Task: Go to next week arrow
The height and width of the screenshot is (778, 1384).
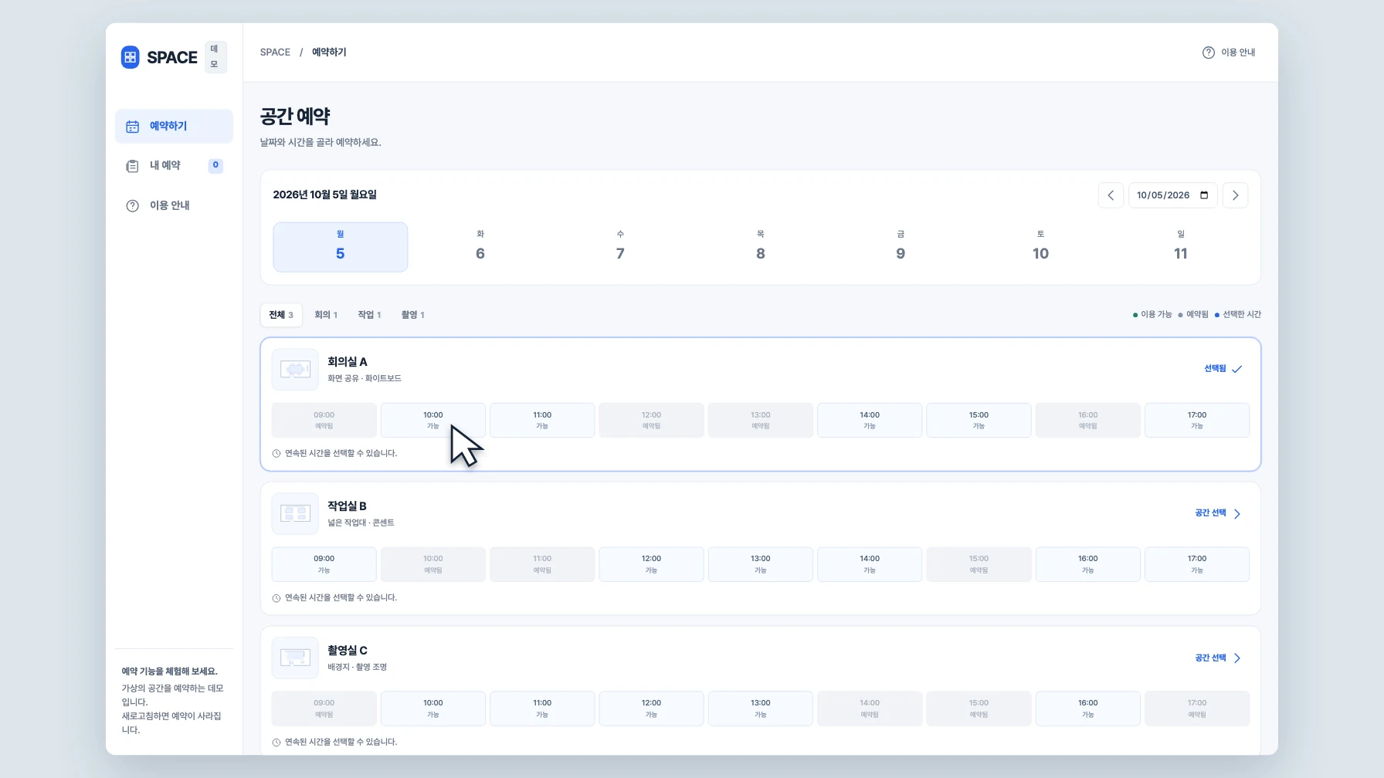Action: tap(1235, 195)
